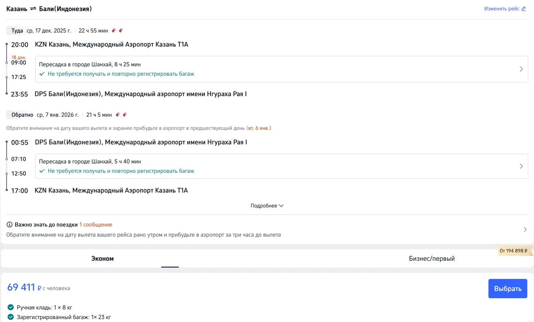Click green check beside Зарегистрированный багаж 1× 23 кг
This screenshot has height=322, width=534.
10,317
